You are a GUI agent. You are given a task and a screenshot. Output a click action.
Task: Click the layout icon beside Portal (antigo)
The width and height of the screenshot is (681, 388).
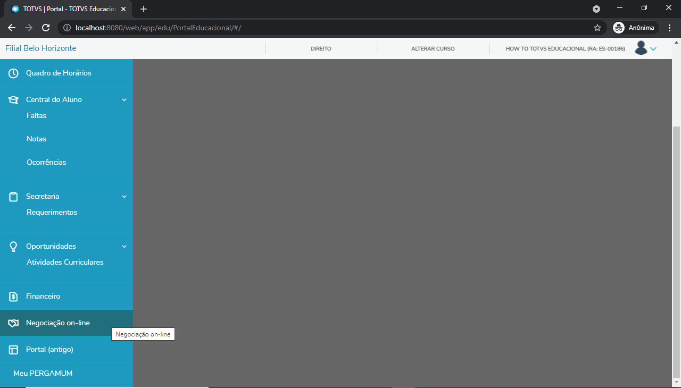point(13,350)
